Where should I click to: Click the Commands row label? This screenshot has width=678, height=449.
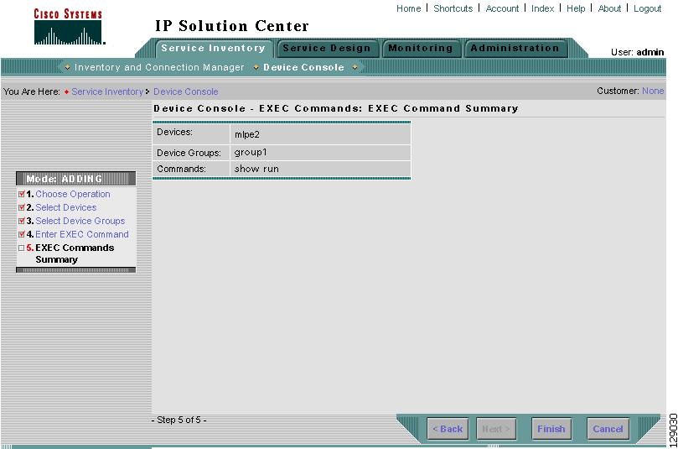point(182,169)
